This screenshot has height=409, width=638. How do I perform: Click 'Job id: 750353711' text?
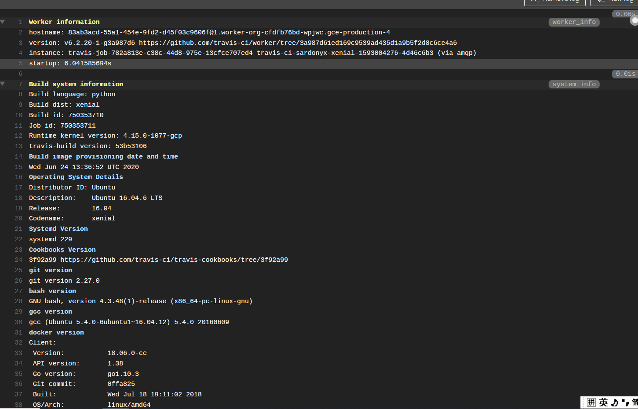click(62, 126)
